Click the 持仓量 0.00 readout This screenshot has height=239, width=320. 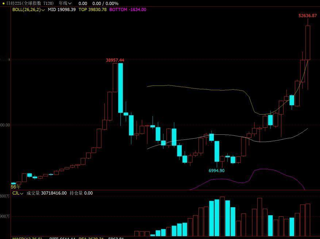click(81, 193)
